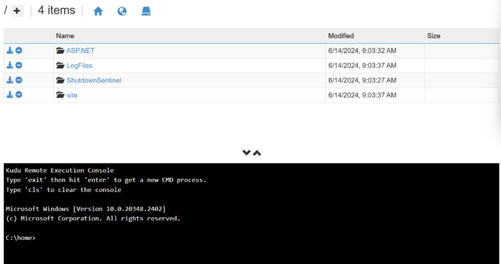Delete the LogFiles folder
Screen dimensions: 501x264
pyautogui.click(x=19, y=65)
